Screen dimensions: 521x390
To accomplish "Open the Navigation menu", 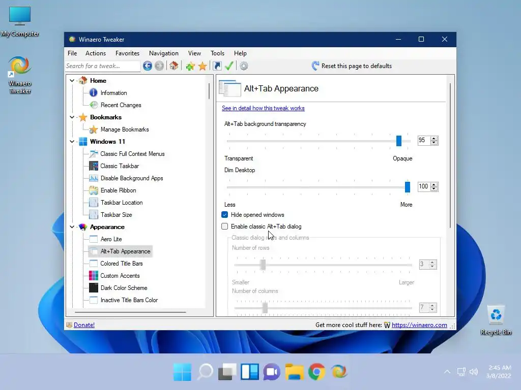I will click(x=163, y=53).
